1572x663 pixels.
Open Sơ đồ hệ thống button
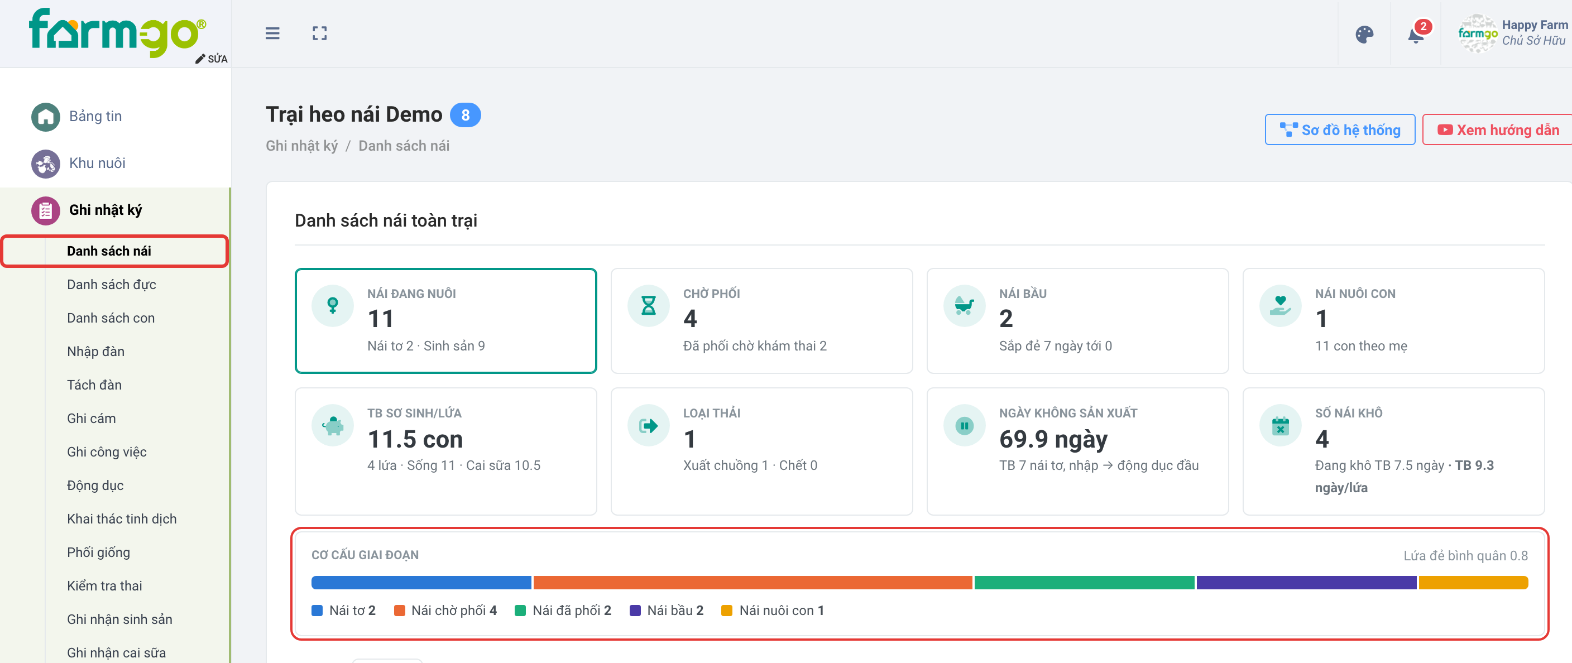(1340, 129)
